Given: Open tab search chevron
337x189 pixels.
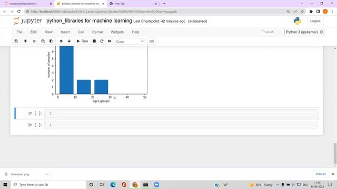Looking at the screenshot, I should (x=302, y=4).
